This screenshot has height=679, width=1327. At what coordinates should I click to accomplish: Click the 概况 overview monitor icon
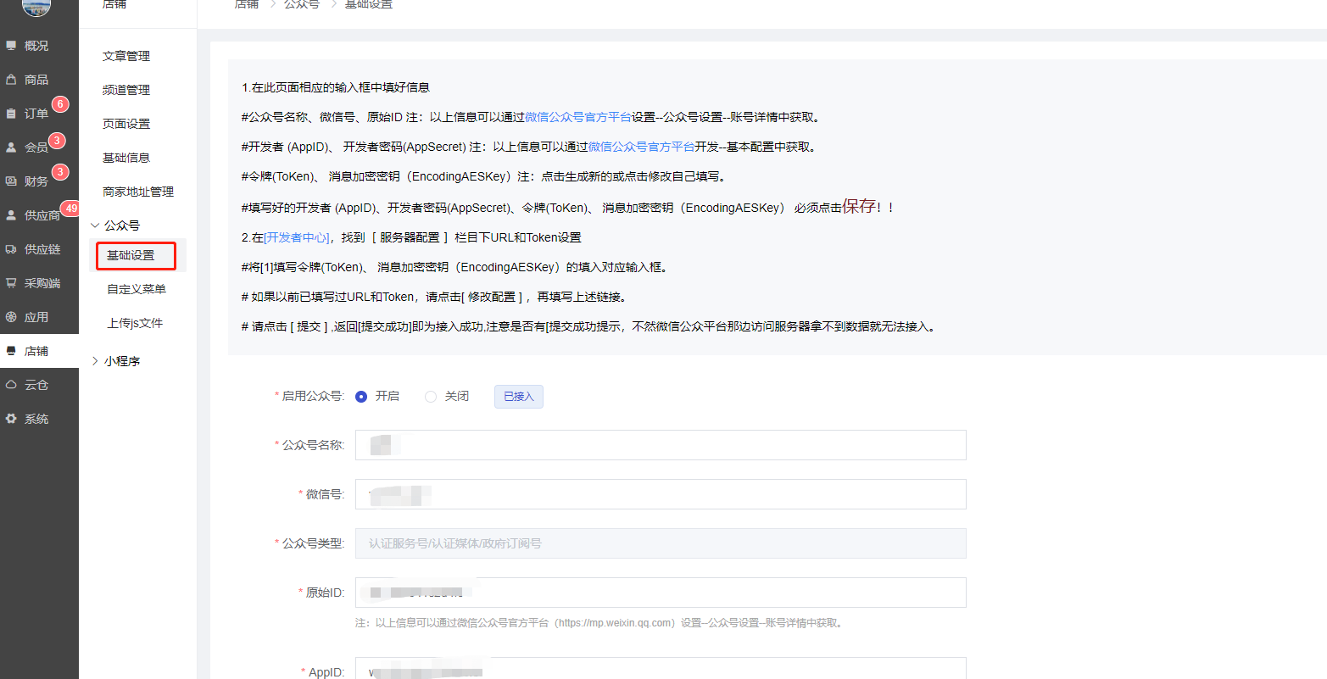coord(11,46)
